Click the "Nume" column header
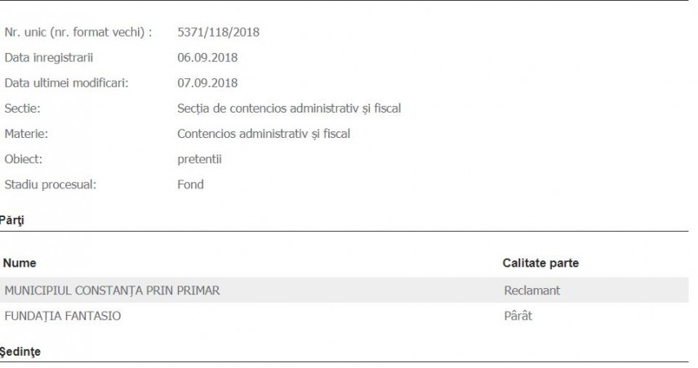Viewport: 698px width, 368px height. click(x=20, y=264)
